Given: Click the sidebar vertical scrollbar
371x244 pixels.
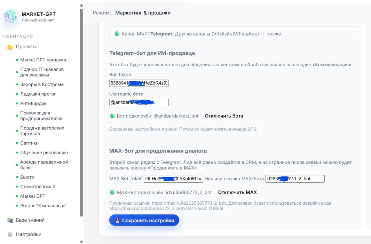Looking at the screenshot, I should [81, 112].
